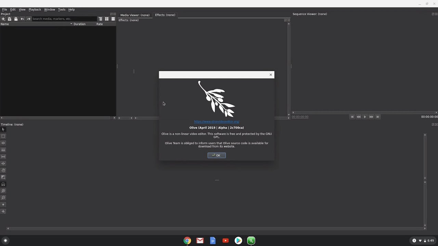The height and width of the screenshot is (246, 438).
Task: Click the Record dot button in Timeline
Action: click(3, 205)
